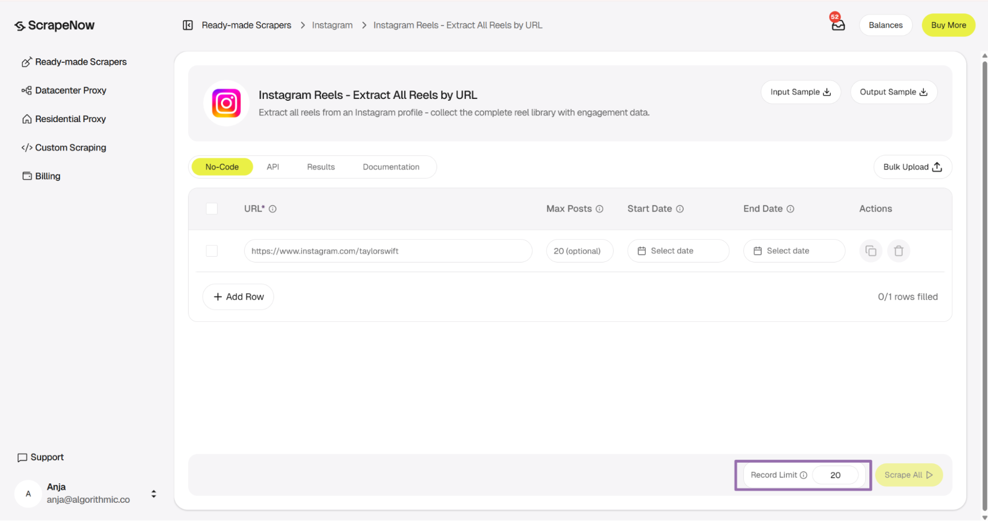
Task: Click the Record Limit value field
Action: (835, 475)
